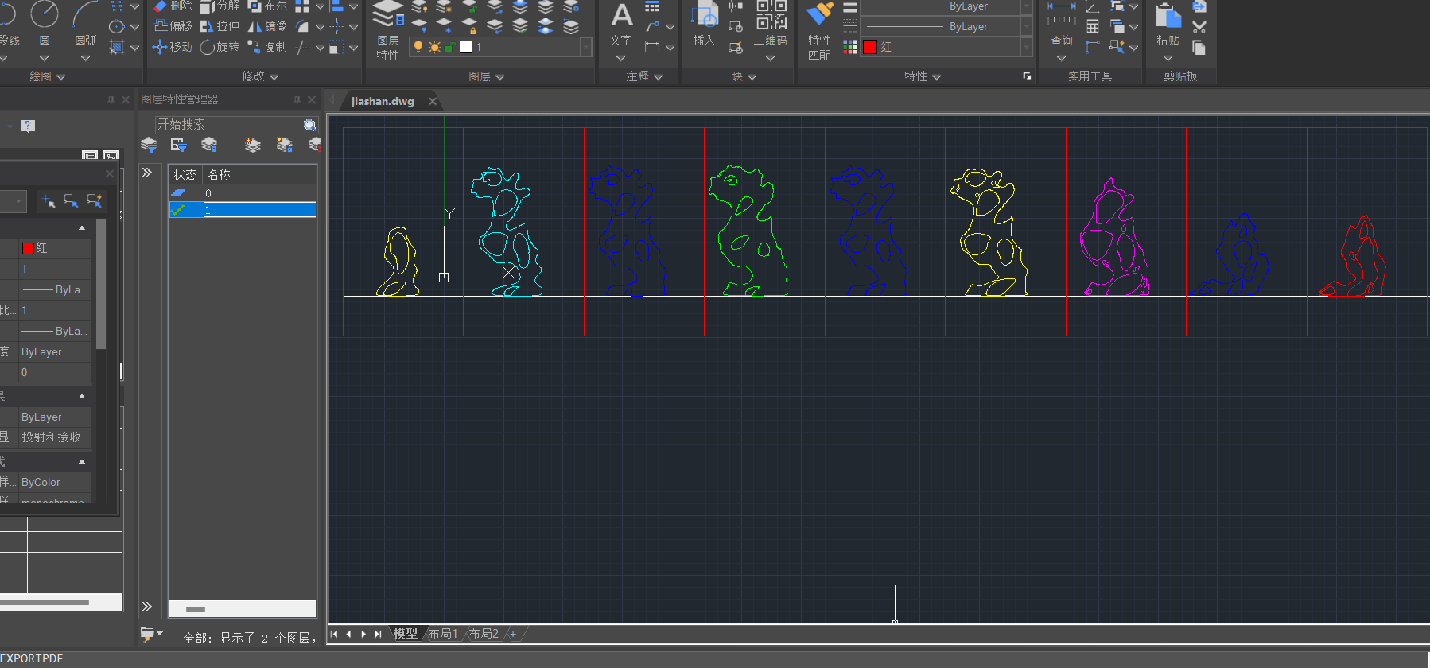Viewport: 1430px width, 668px height.
Task: Click the Stretch (拉伸) tool
Action: [220, 26]
